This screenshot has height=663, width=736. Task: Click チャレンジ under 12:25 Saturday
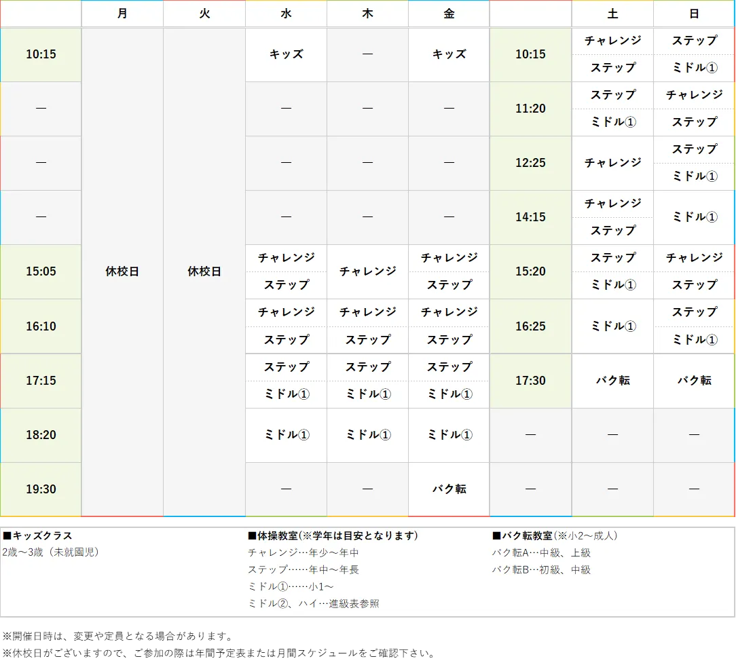[612, 163]
